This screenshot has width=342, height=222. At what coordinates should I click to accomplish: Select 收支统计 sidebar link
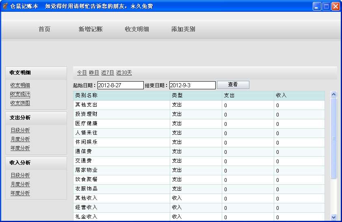click(x=20, y=94)
